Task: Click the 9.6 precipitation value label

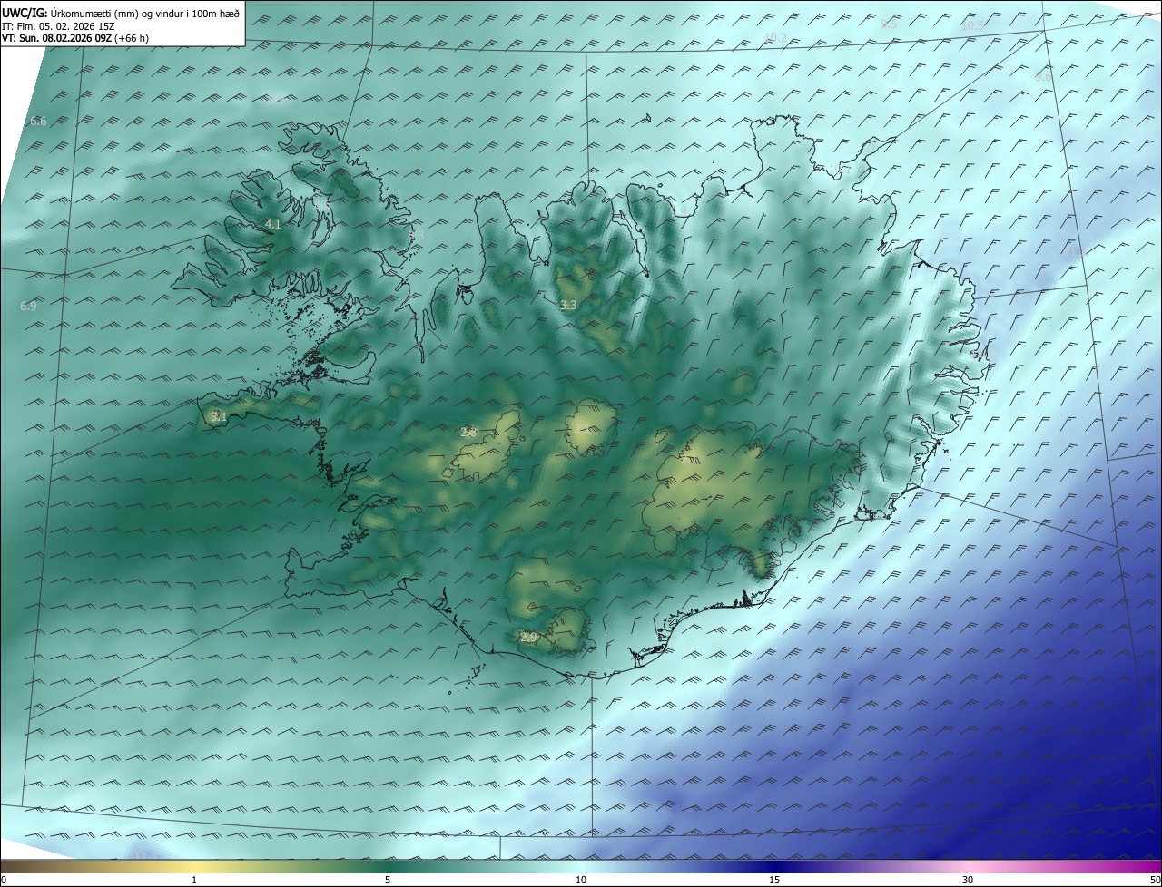Action: pos(1043,77)
